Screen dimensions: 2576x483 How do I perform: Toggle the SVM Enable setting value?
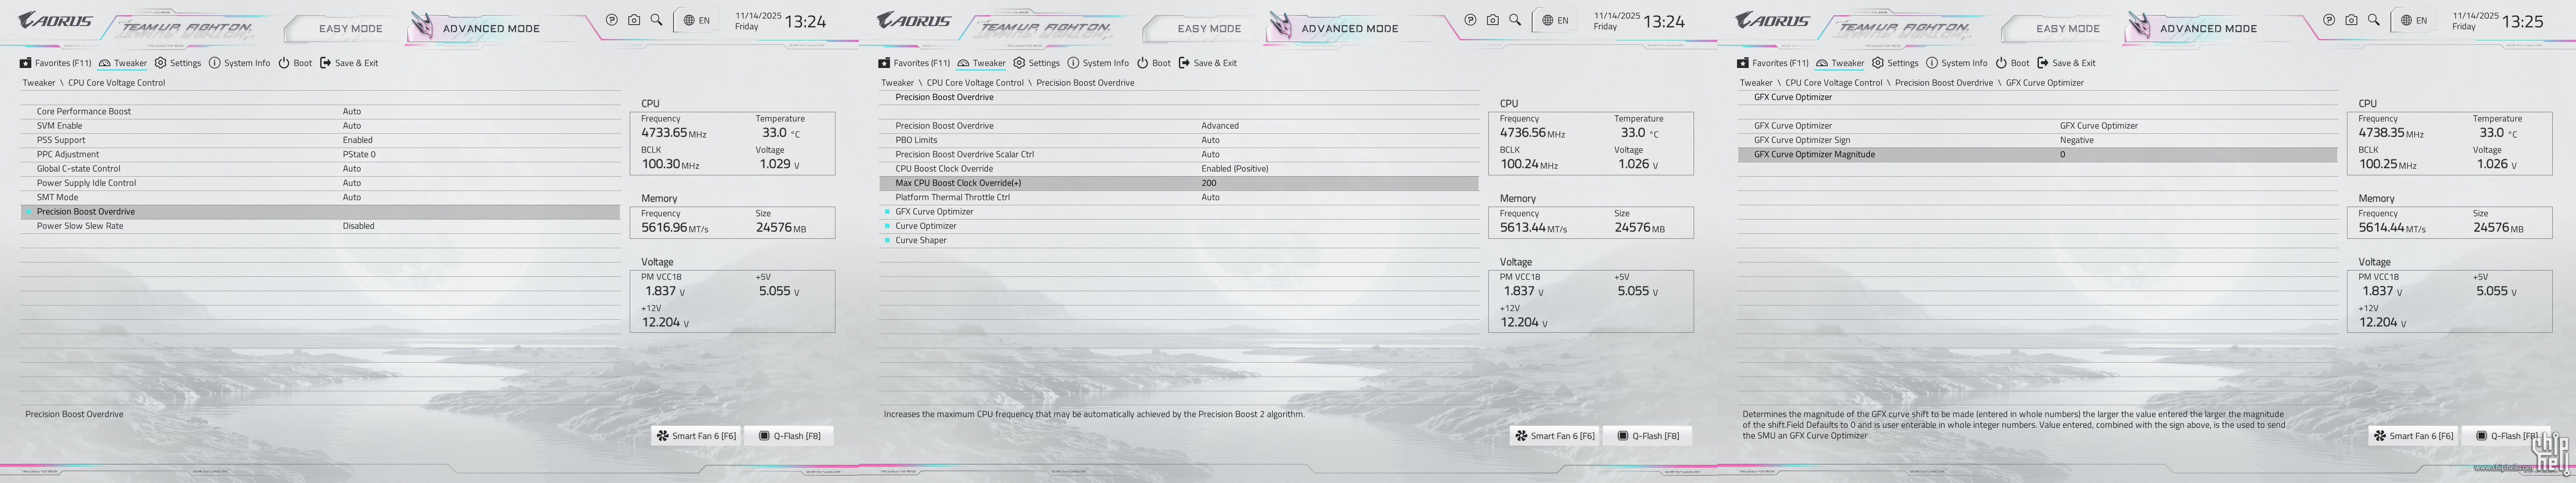[352, 126]
